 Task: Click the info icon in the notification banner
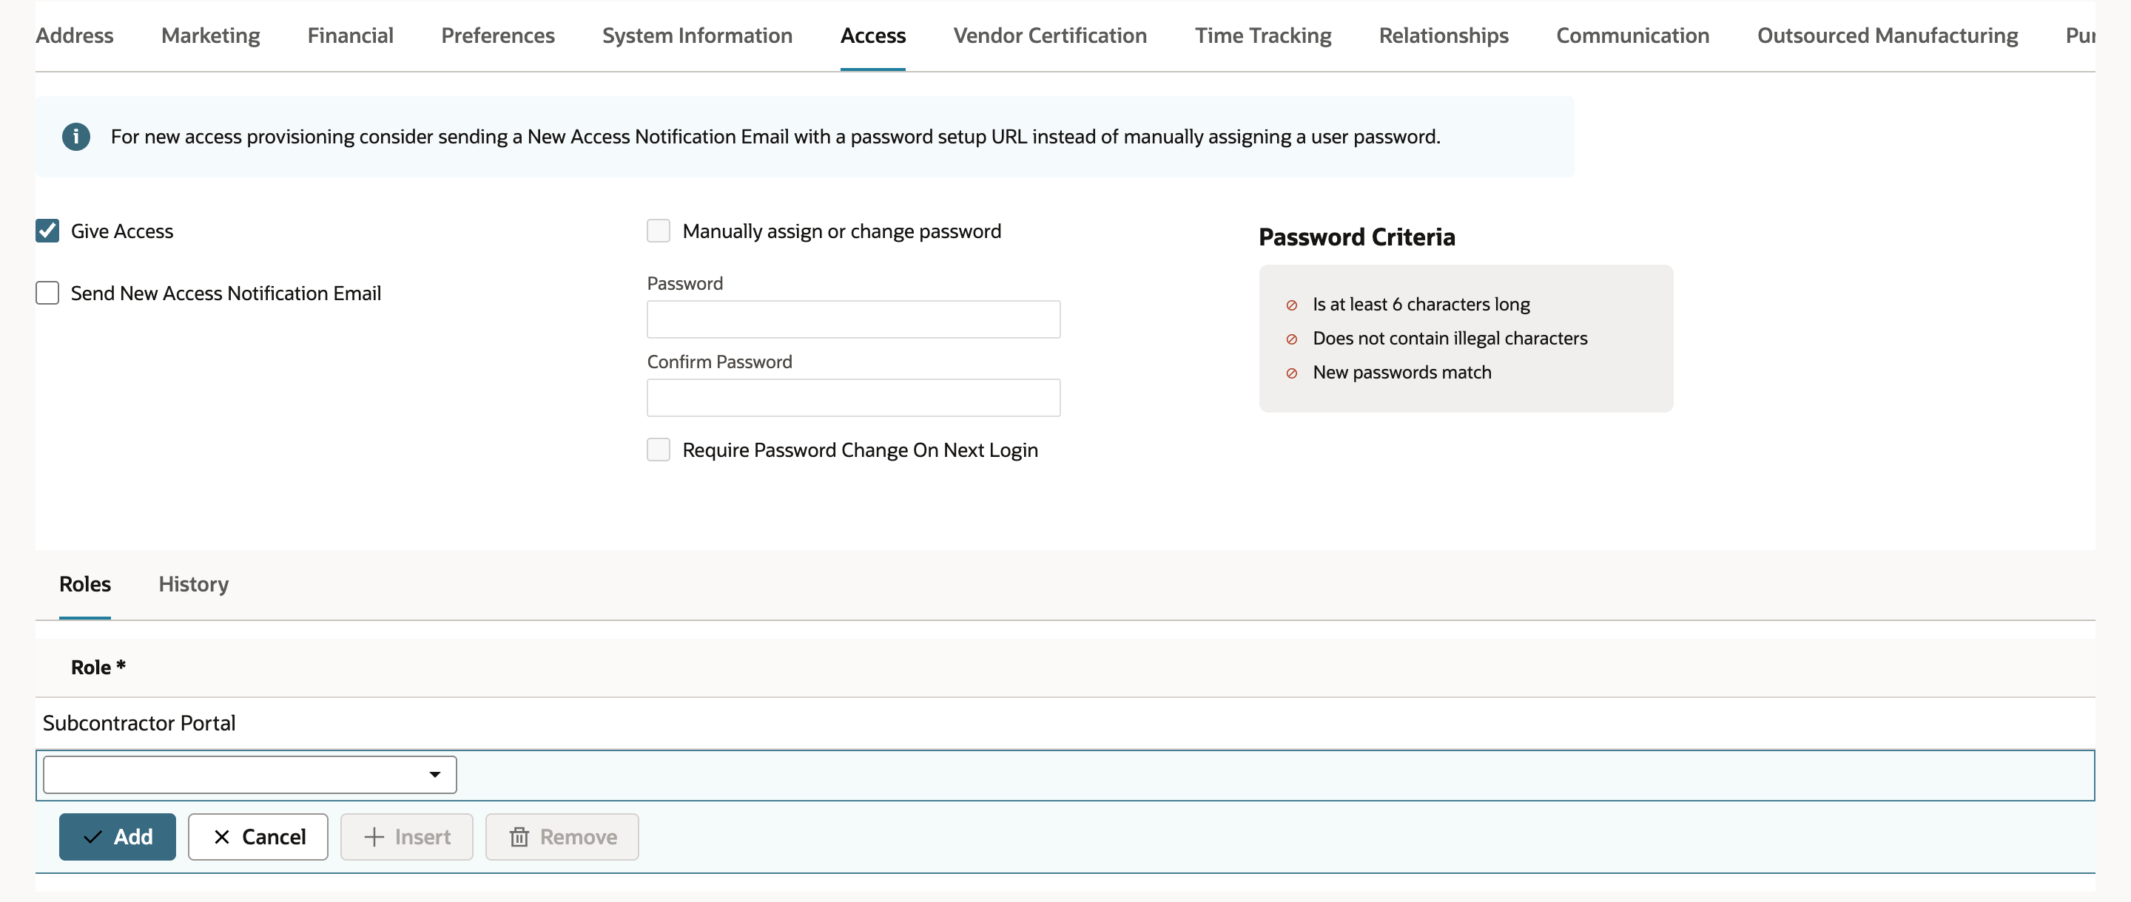(x=76, y=137)
